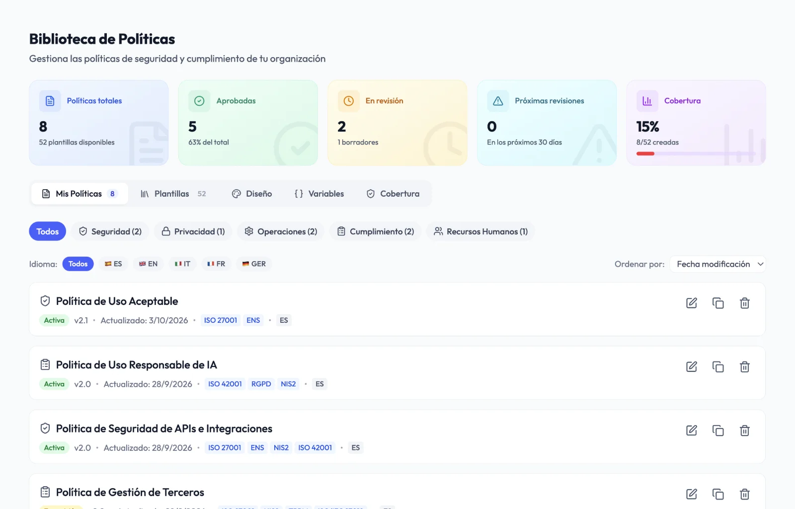
Task: Open the Variables tab
Action: point(319,194)
